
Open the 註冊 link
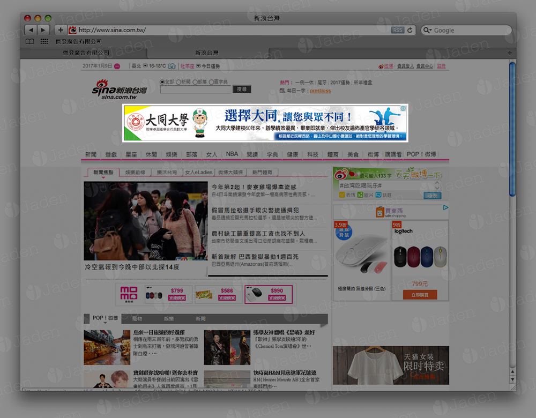pos(441,66)
